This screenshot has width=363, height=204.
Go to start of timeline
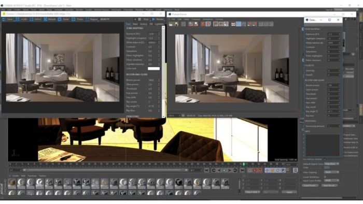(x=206, y=170)
